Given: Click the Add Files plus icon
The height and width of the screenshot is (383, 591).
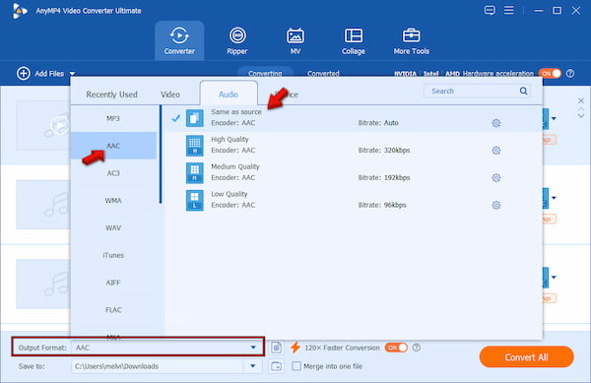Looking at the screenshot, I should (24, 74).
